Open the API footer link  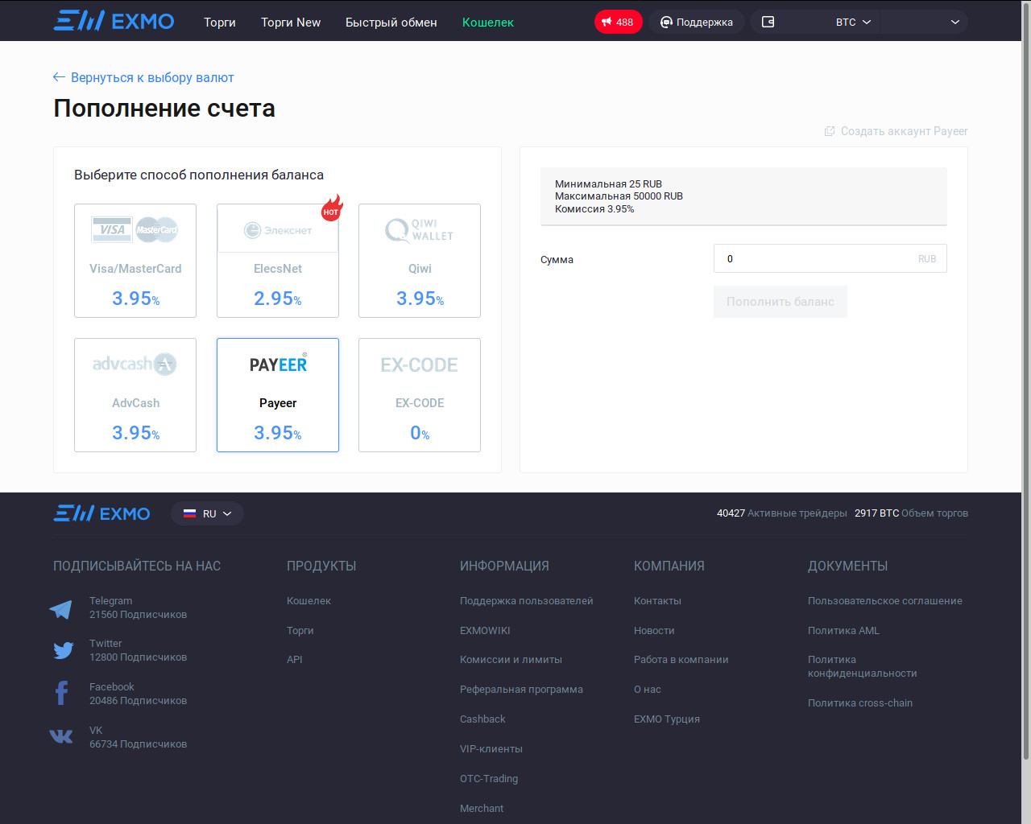pyautogui.click(x=295, y=660)
